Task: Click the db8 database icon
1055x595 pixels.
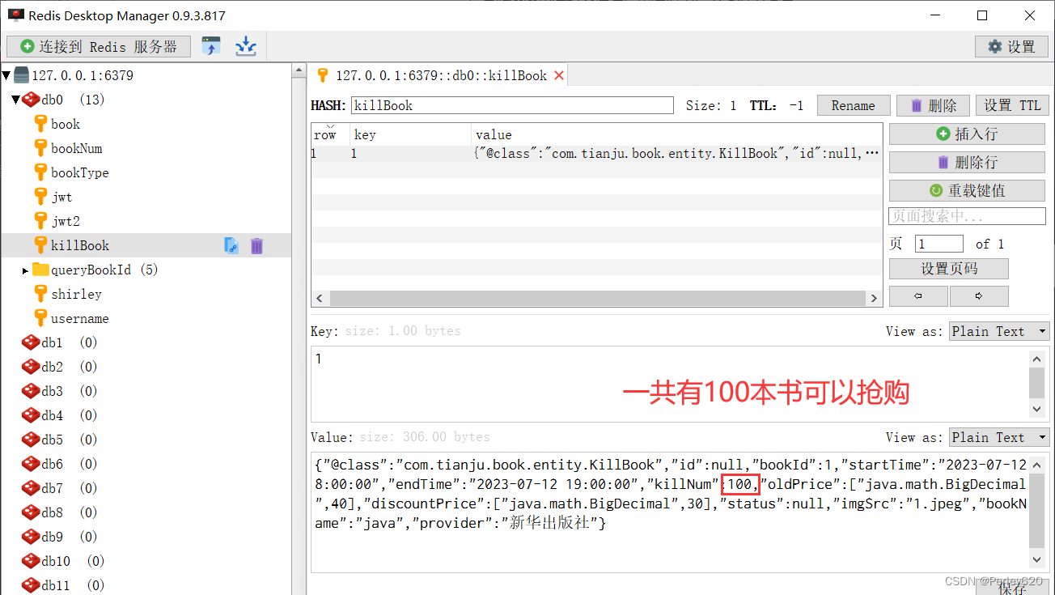Action: 31,512
